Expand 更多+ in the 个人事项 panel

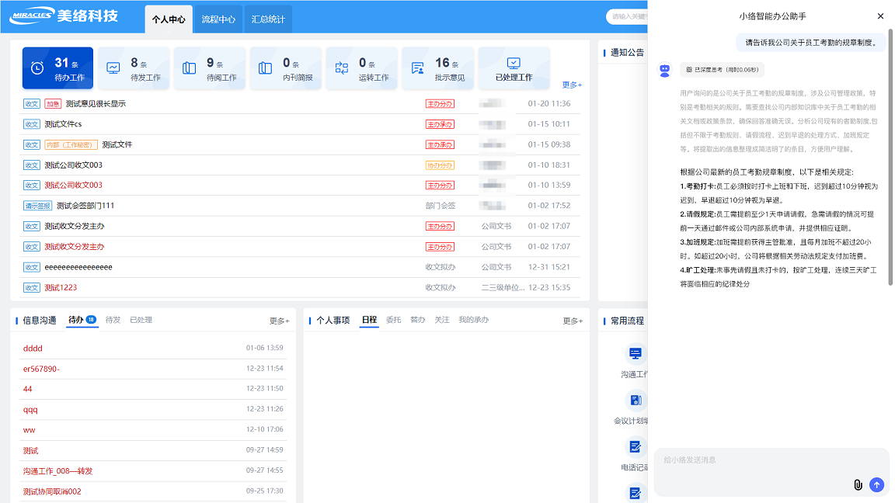tap(572, 321)
